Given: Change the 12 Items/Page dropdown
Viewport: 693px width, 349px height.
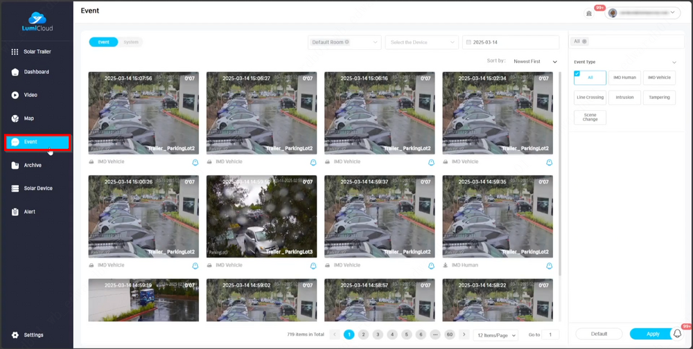Looking at the screenshot, I should click(496, 335).
